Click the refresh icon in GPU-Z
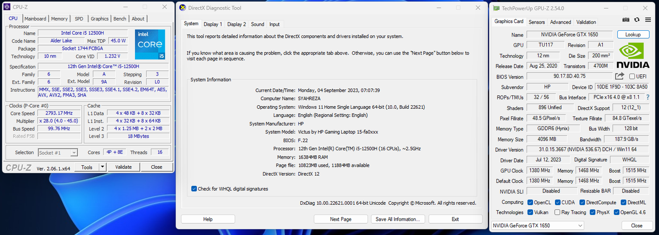The width and height of the screenshot is (659, 235). pos(636,19)
